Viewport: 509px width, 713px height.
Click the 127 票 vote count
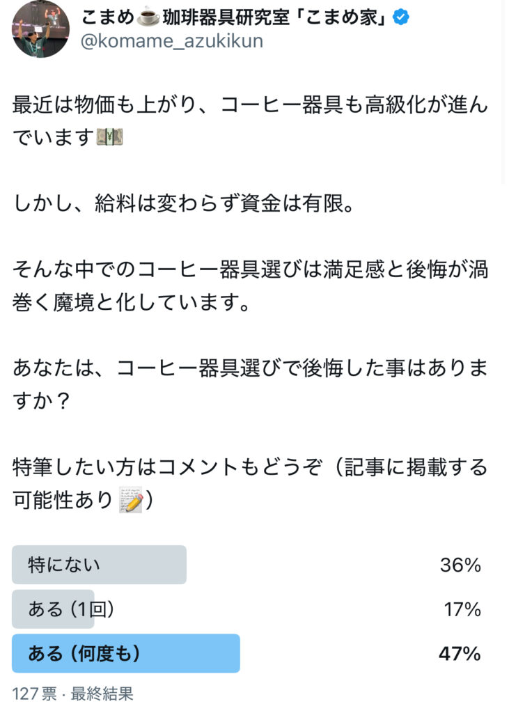coord(35,694)
